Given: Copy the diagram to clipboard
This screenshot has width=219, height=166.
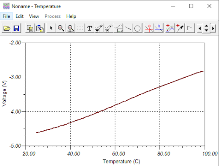Looking at the screenshot, I should pos(30,28).
